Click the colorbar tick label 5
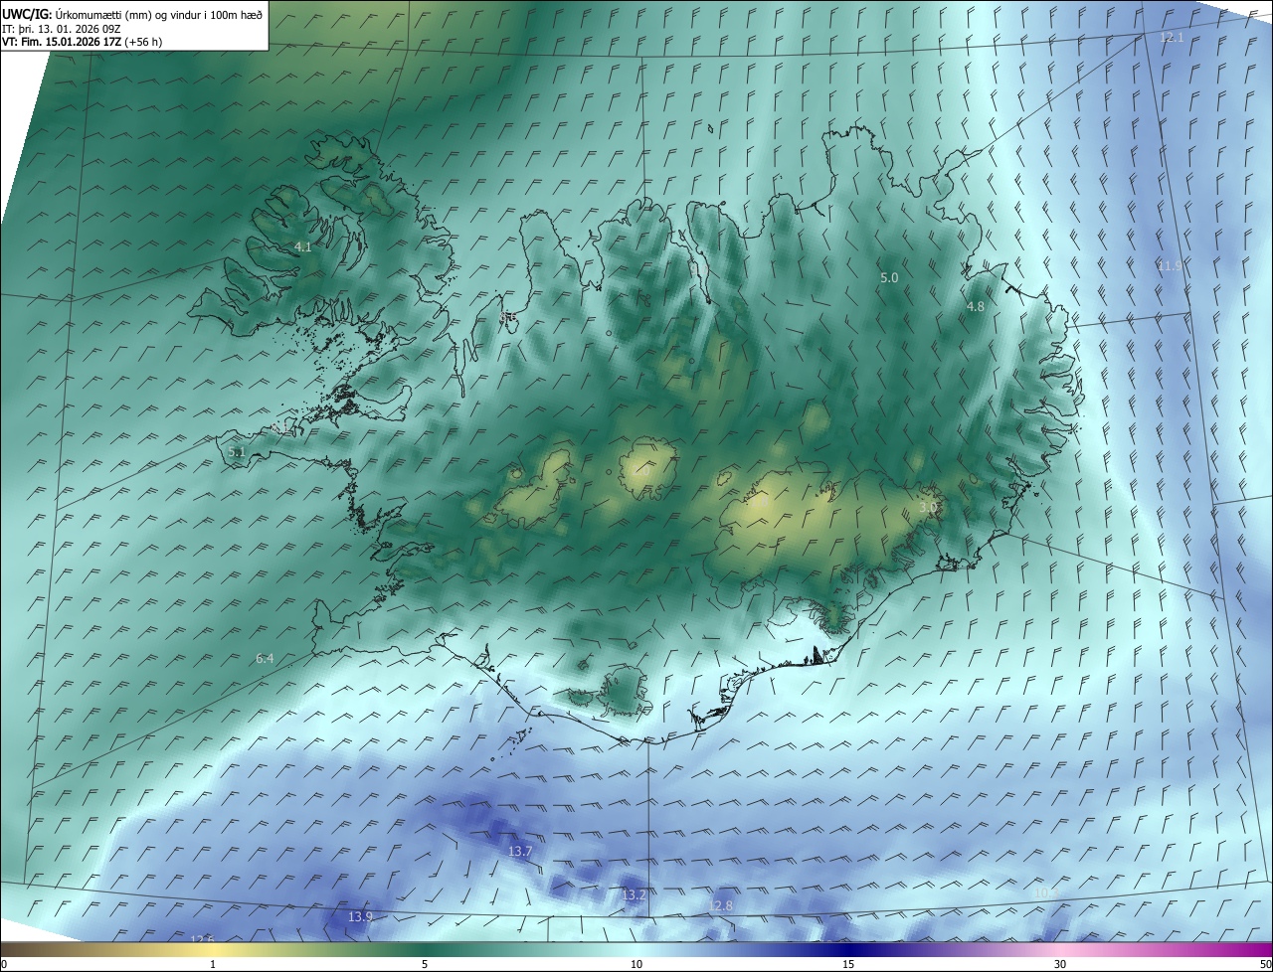The image size is (1273, 972). tap(425, 964)
